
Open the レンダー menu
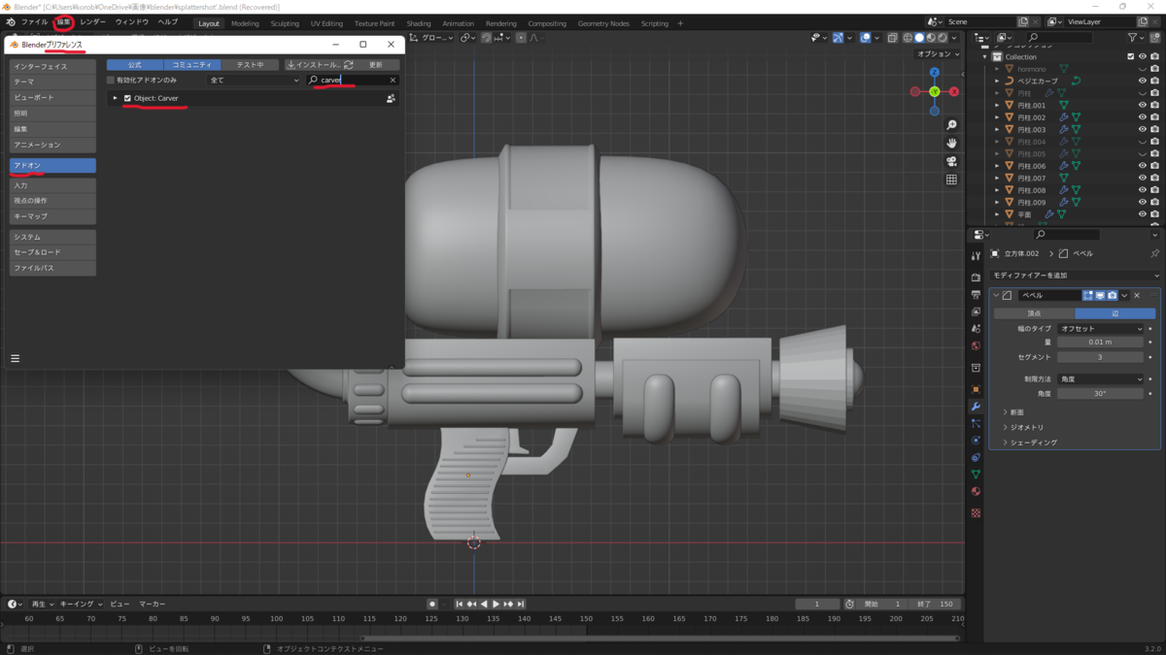pos(93,21)
